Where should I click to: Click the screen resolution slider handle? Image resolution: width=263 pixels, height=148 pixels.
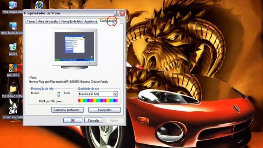[x=58, y=94]
